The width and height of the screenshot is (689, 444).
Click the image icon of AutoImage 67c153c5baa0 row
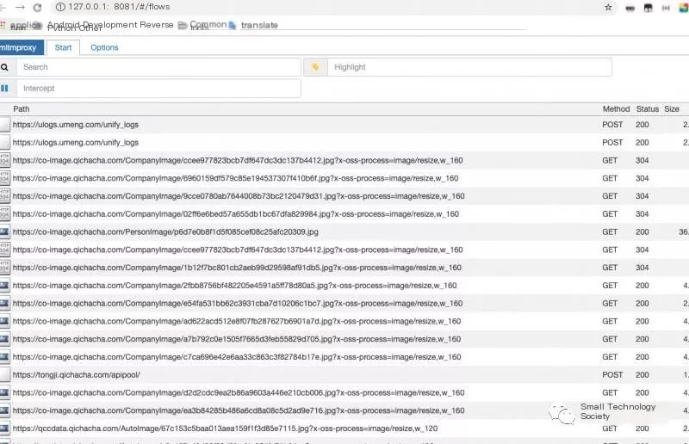[x=4, y=429]
